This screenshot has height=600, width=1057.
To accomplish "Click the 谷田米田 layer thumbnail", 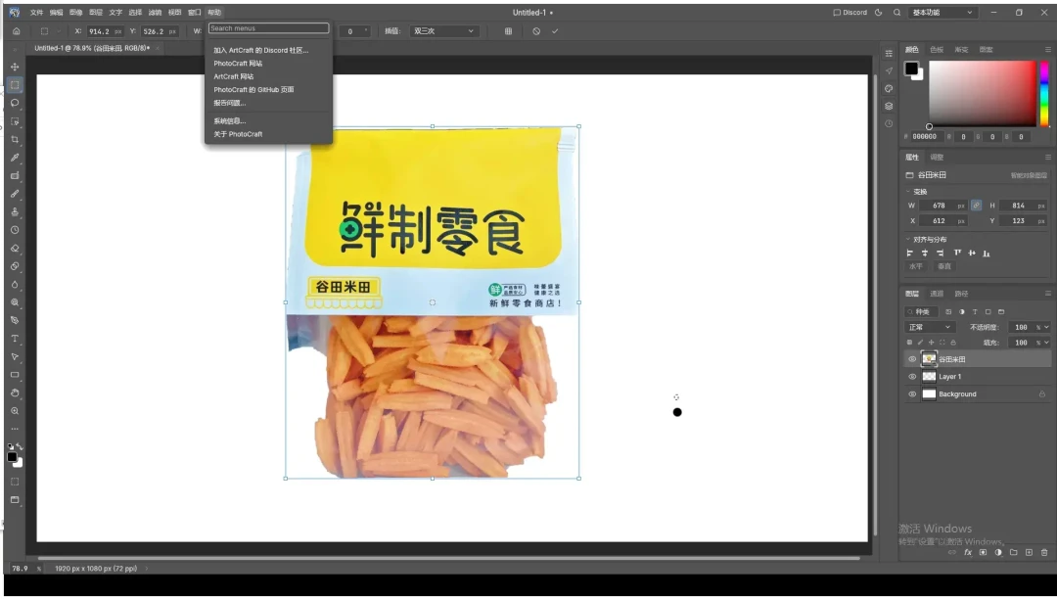I will [929, 359].
